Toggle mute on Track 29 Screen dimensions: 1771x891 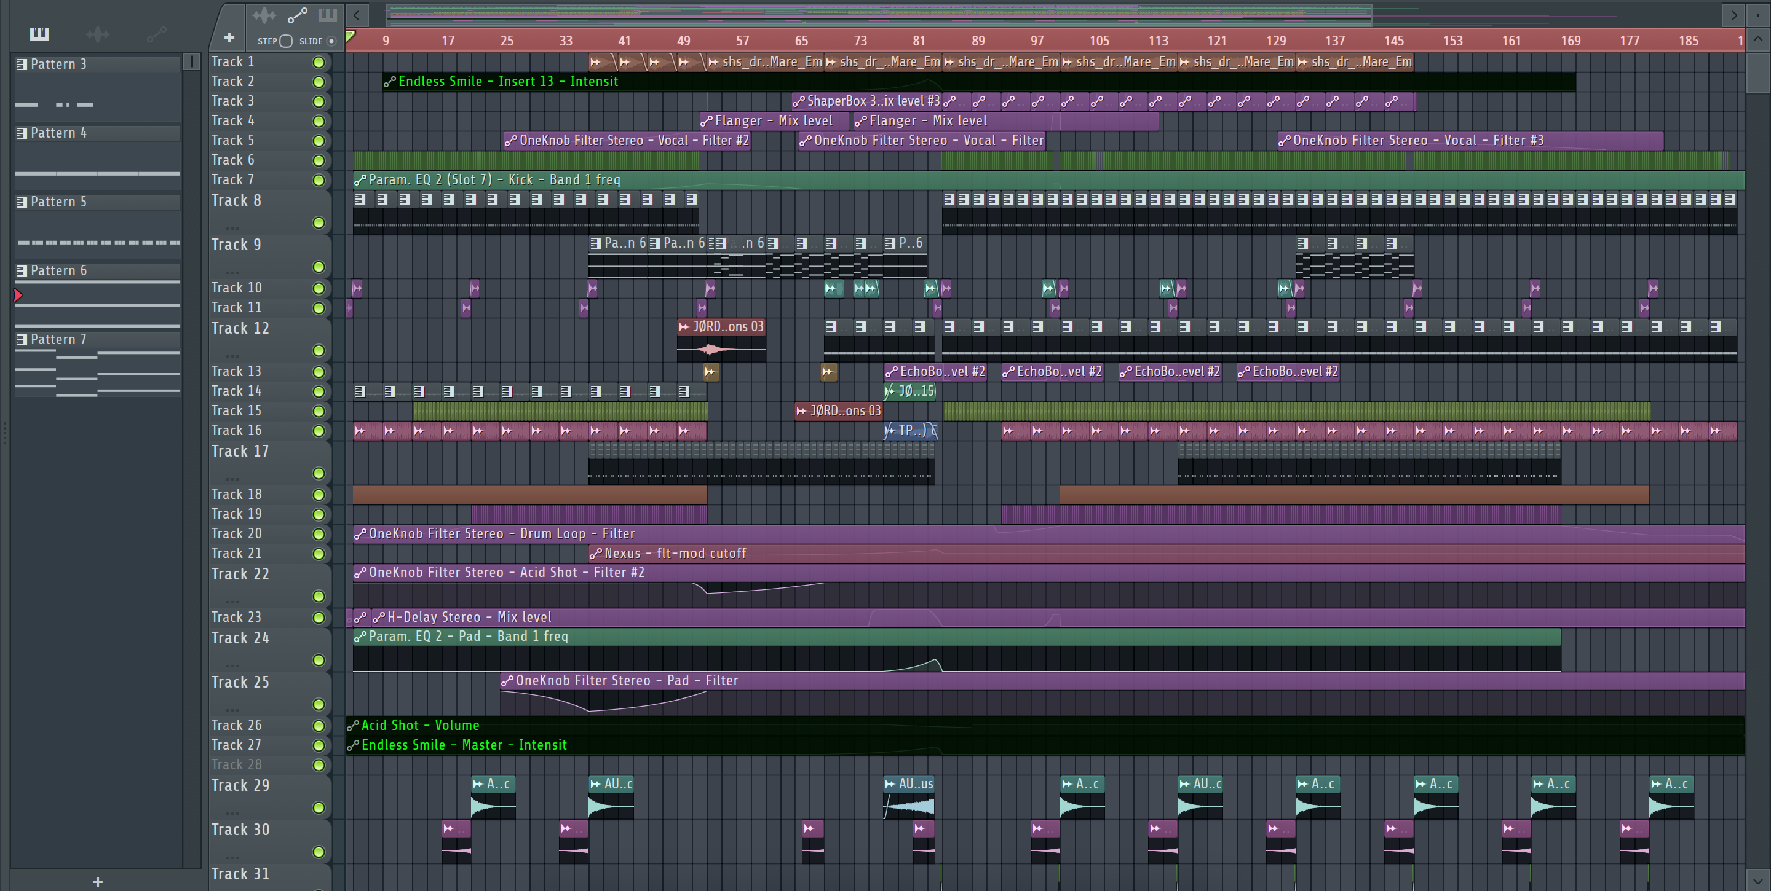319,807
